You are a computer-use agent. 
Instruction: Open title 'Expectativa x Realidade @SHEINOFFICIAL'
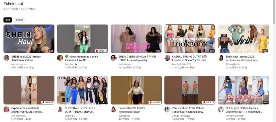pyautogui.click(x=27, y=110)
